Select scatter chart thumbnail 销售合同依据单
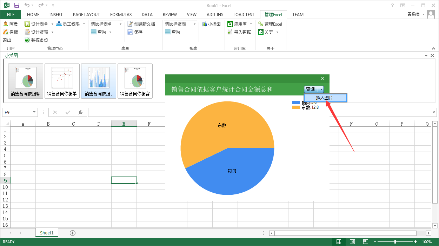The image size is (439, 246). pyautogui.click(x=62, y=81)
